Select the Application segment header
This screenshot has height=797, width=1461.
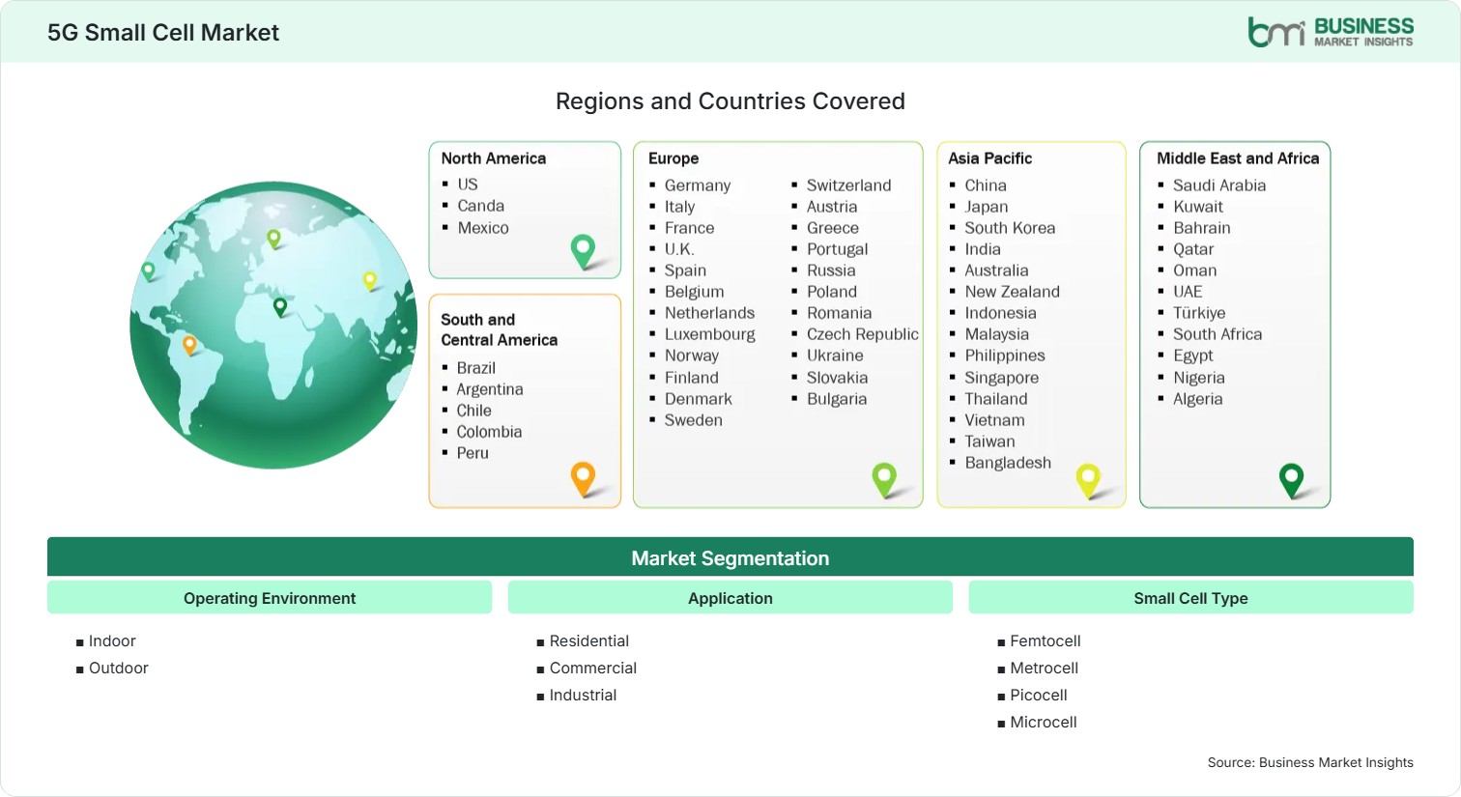[730, 598]
